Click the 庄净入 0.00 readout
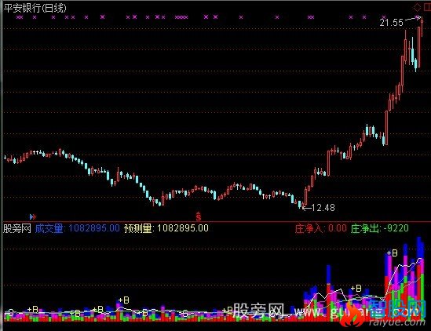The height and width of the screenshot is (331, 431). click(x=320, y=228)
